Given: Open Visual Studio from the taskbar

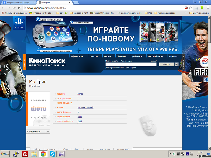Looking at the screenshot, I should point(61,154).
